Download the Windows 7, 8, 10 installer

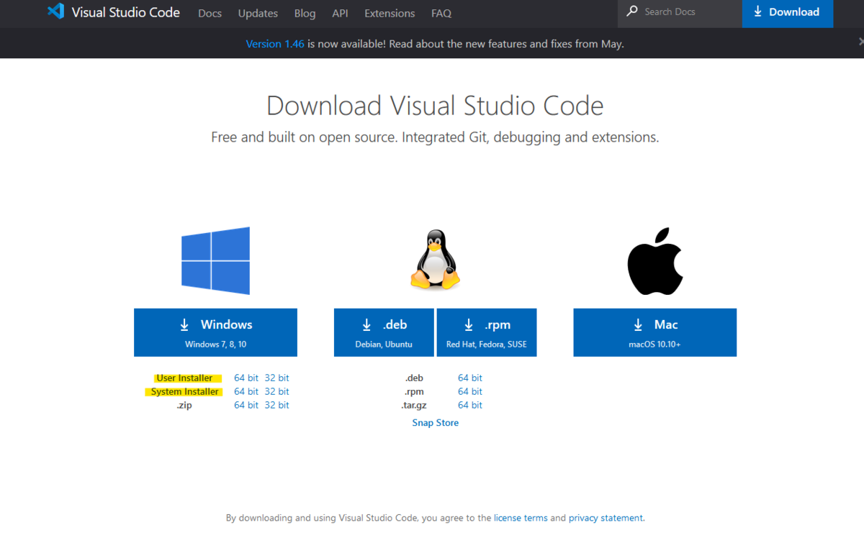point(215,332)
